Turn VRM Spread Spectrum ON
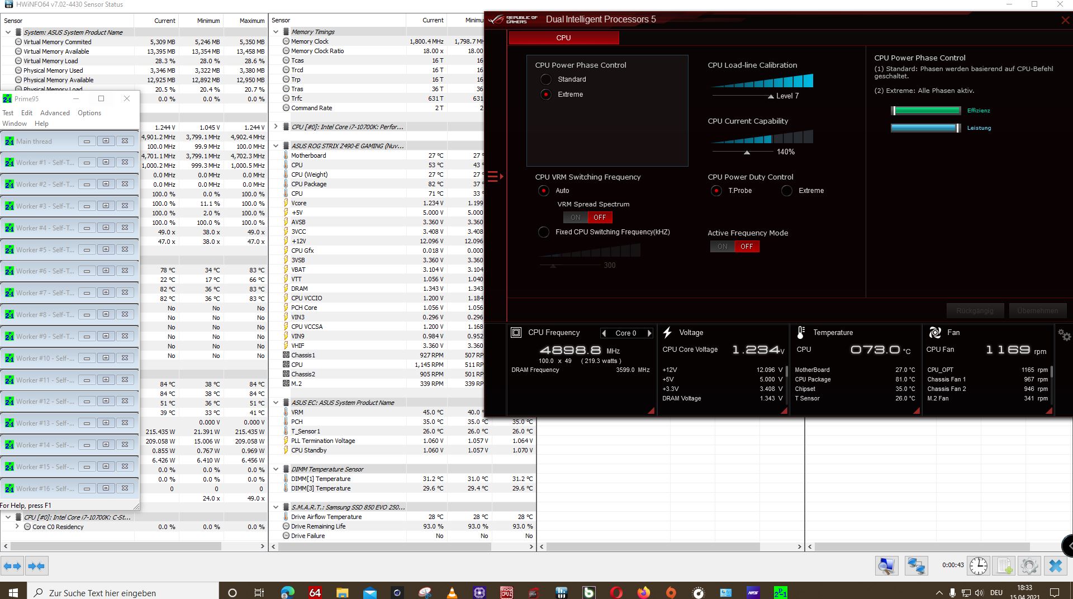 [x=575, y=218]
